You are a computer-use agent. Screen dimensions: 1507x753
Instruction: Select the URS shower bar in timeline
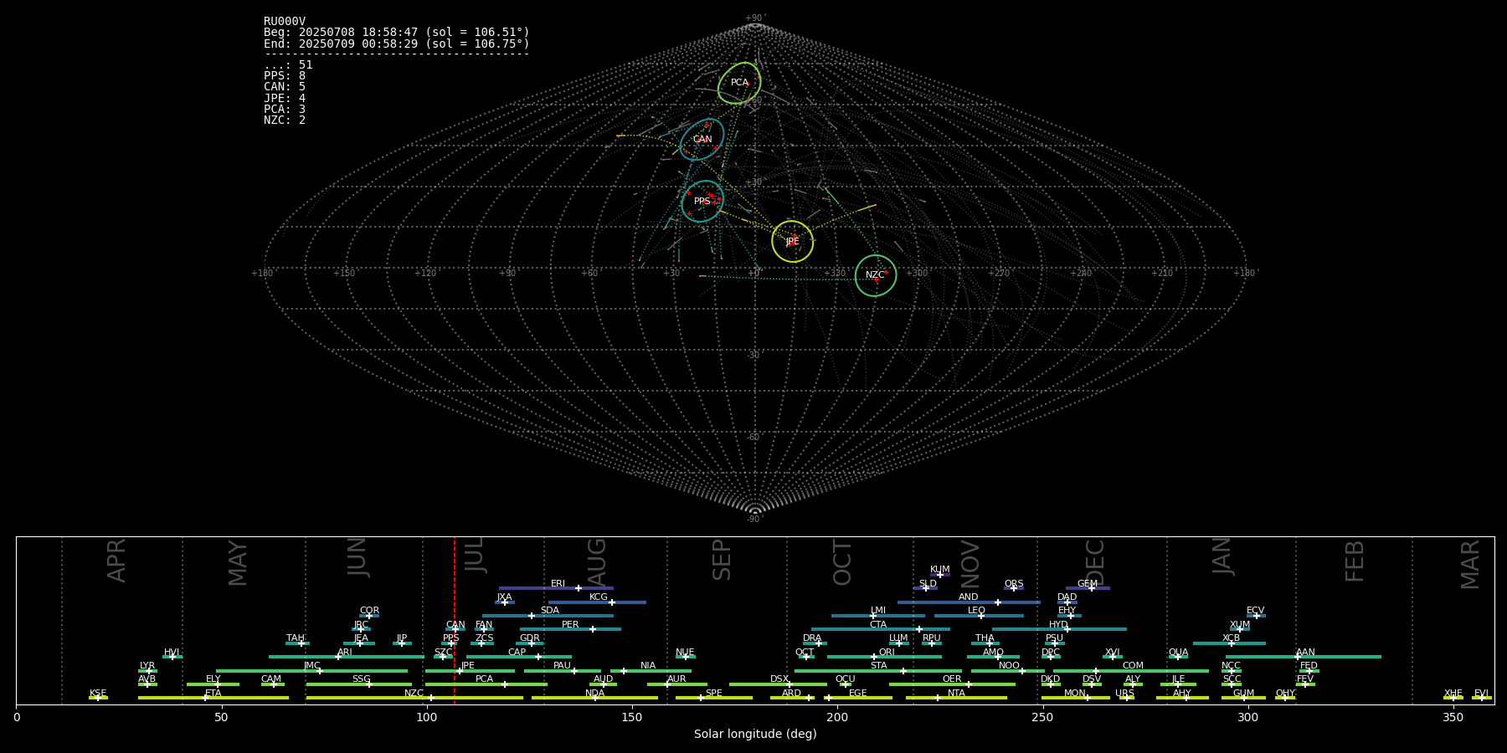pyautogui.click(x=1126, y=698)
